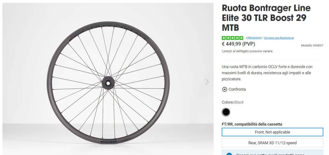
Task: Click the 'Modello 590837' model number
Action: click(312, 46)
